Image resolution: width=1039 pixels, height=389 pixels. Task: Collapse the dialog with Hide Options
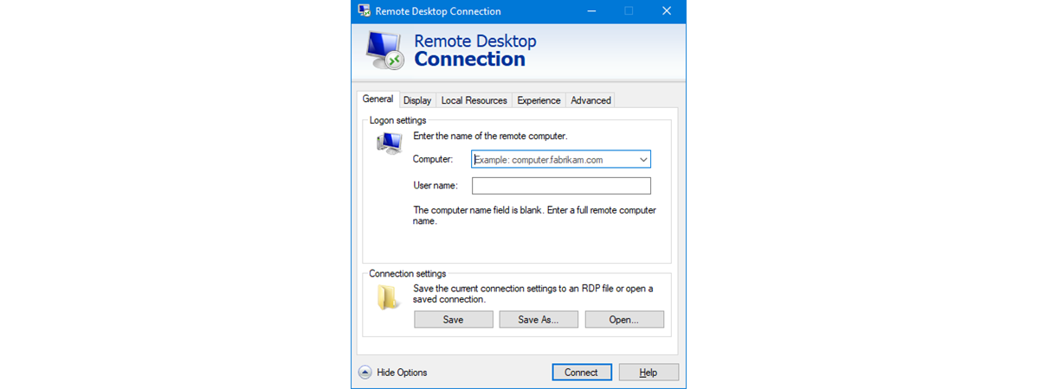pyautogui.click(x=402, y=373)
